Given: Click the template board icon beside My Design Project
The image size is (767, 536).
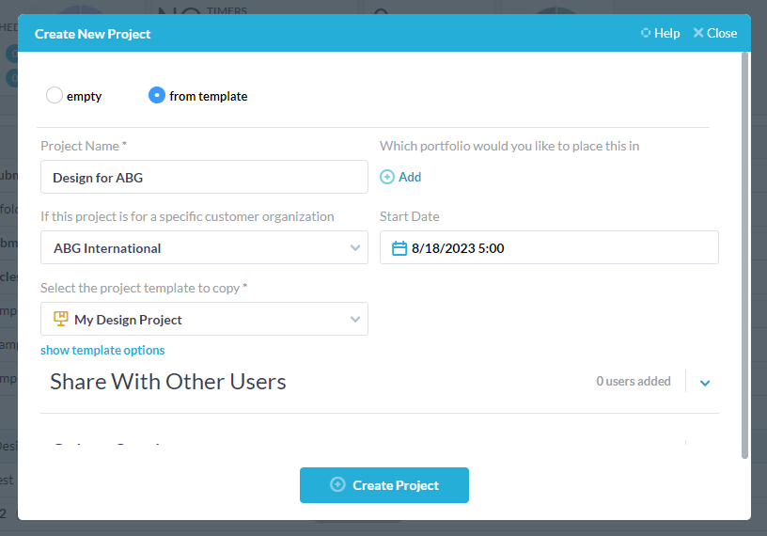Looking at the screenshot, I should (60, 319).
